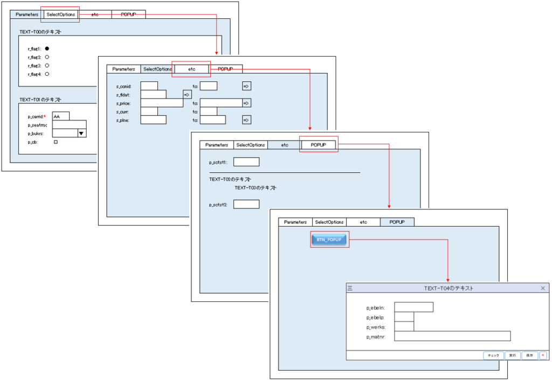Switch to the SelectOptions tab in the first window
Viewport: 552px width, 380px height.
pos(60,15)
